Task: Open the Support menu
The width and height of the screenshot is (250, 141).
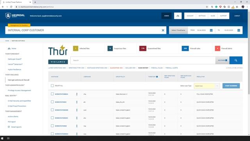Action: tap(223, 16)
